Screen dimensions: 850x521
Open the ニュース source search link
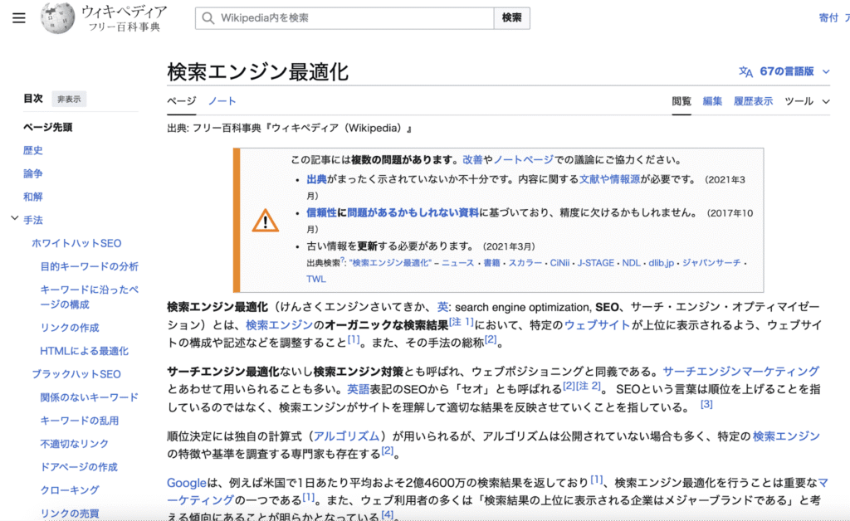[457, 263]
